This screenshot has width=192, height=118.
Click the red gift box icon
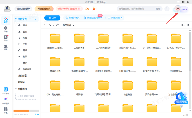click(x=94, y=9)
